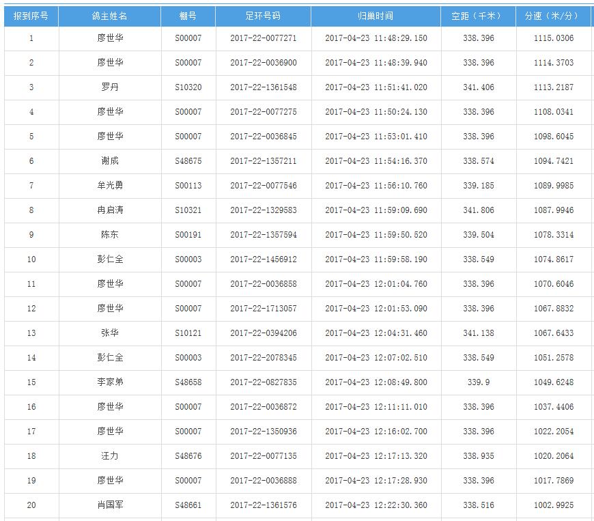Click the 分速（米/分） column header
Image resolution: width=594 pixels, height=521 pixels.
[553, 16]
